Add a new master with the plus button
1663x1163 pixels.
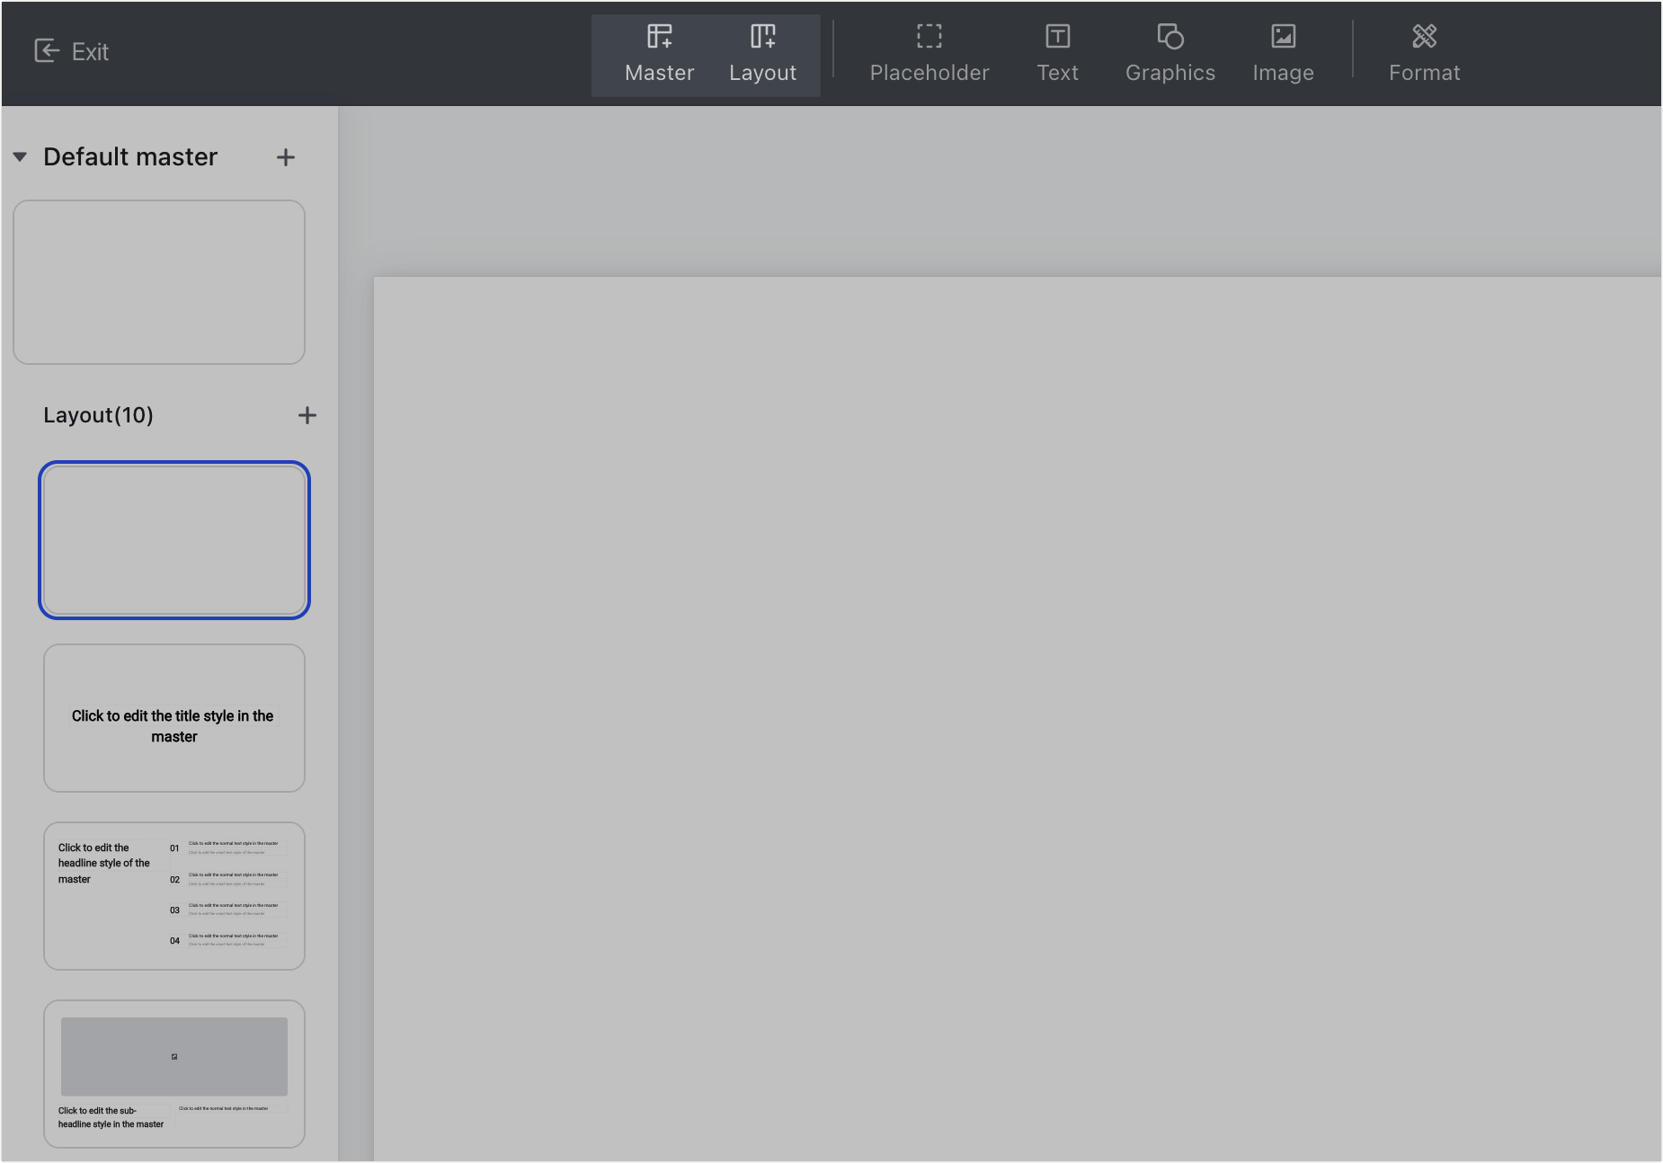286,156
